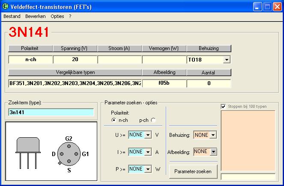Image resolution: width=284 pixels, height=186 pixels.
Task: Click the Aantal header button
Action: [x=209, y=73]
